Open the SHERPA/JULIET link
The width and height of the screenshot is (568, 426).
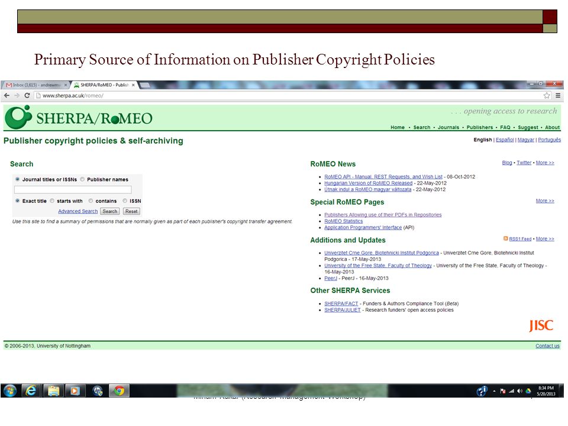343,309
